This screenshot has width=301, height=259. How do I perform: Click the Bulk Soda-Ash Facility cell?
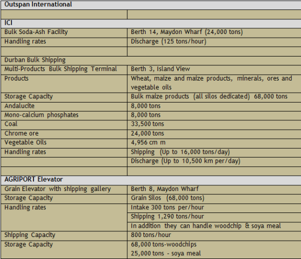64,33
